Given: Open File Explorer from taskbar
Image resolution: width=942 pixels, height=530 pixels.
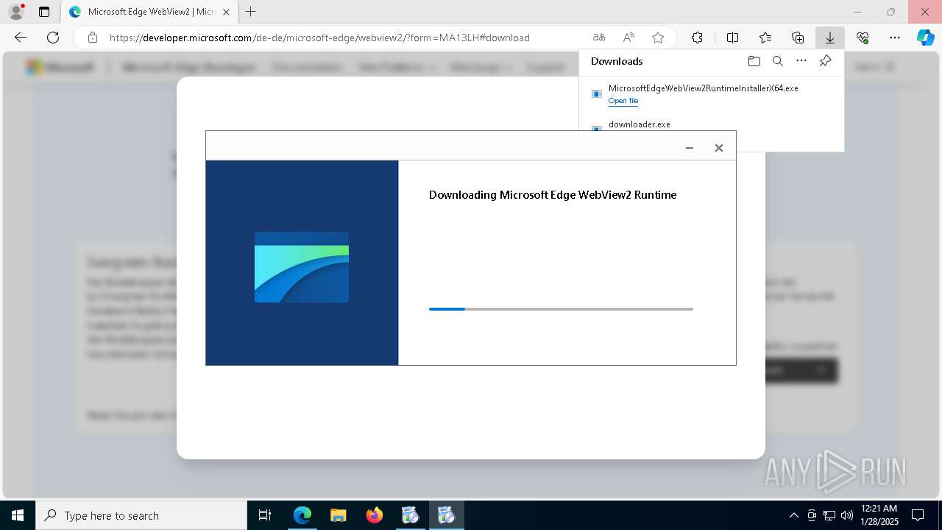Looking at the screenshot, I should point(339,515).
